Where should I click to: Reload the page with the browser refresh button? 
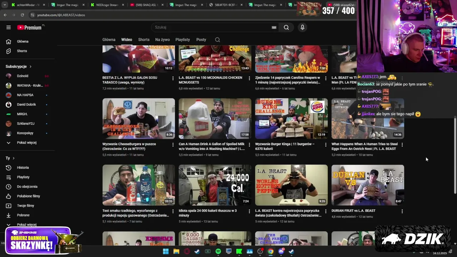pyautogui.click(x=22, y=15)
